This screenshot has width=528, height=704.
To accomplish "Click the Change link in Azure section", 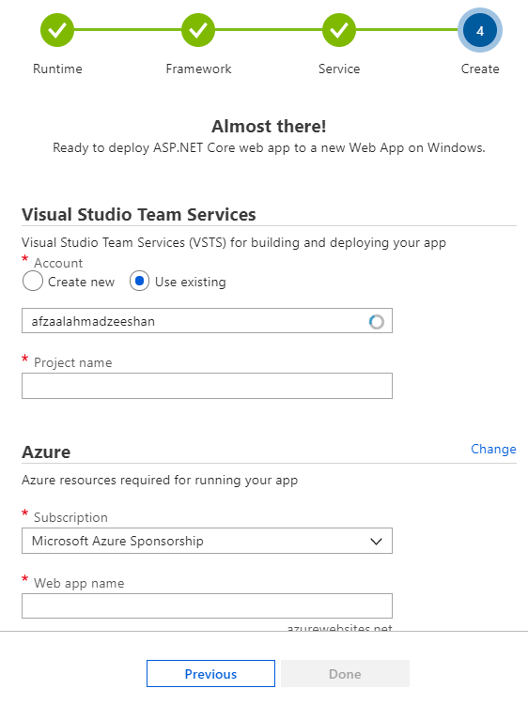I will [x=493, y=449].
